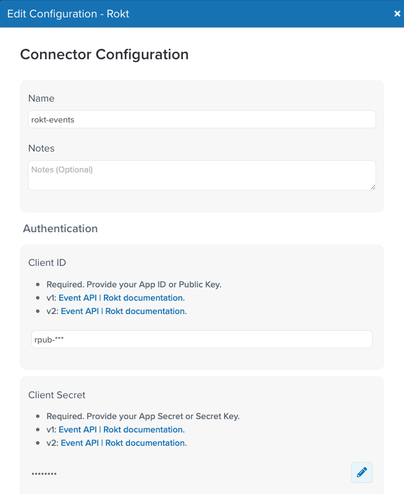Image resolution: width=404 pixels, height=494 pixels.
Task: Click the Client ID label
Action: click(x=47, y=262)
